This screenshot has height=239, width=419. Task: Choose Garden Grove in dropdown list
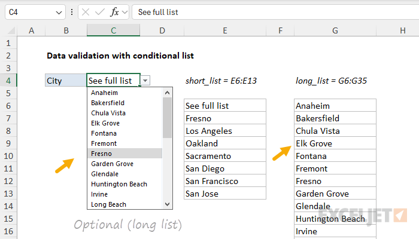pos(125,164)
